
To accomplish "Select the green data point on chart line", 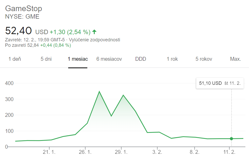I will point(231,139).
